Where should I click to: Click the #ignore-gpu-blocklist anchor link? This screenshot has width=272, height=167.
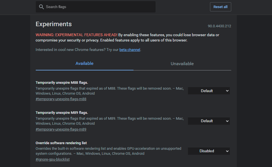(53, 159)
